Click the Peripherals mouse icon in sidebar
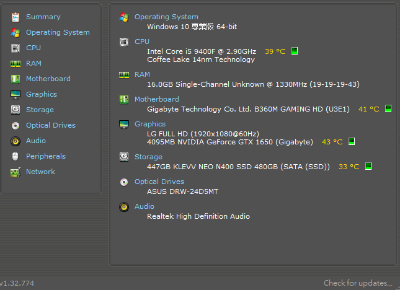This screenshot has height=290, width=400. pyautogui.click(x=16, y=157)
